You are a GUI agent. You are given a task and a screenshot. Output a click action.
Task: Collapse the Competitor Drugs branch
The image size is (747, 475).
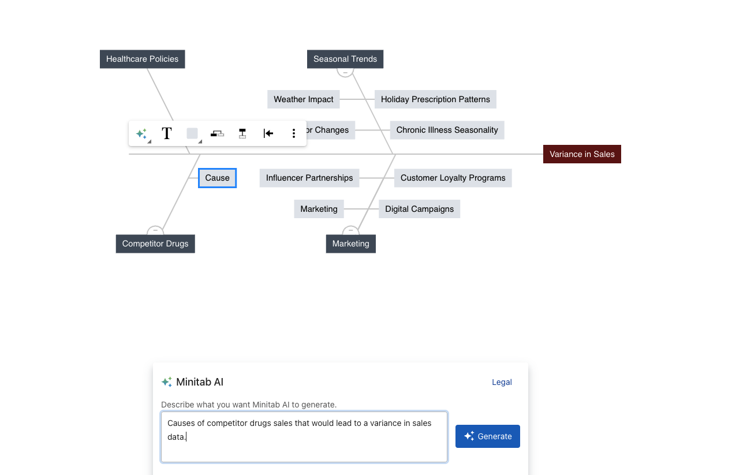155,230
